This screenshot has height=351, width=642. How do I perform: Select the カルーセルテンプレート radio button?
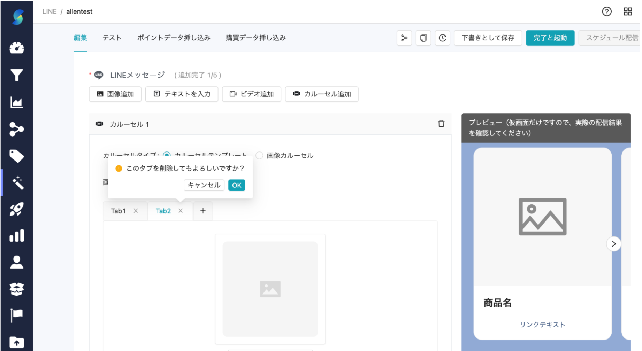(x=167, y=155)
